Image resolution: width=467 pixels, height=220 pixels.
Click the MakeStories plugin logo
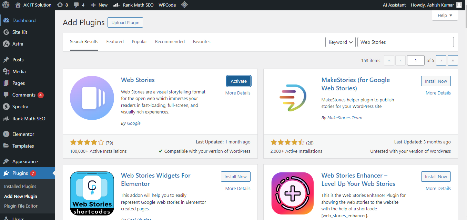click(x=293, y=98)
